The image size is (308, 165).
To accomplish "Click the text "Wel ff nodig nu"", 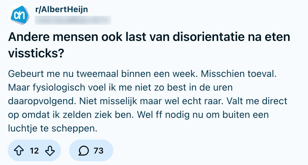I will (175, 114).
